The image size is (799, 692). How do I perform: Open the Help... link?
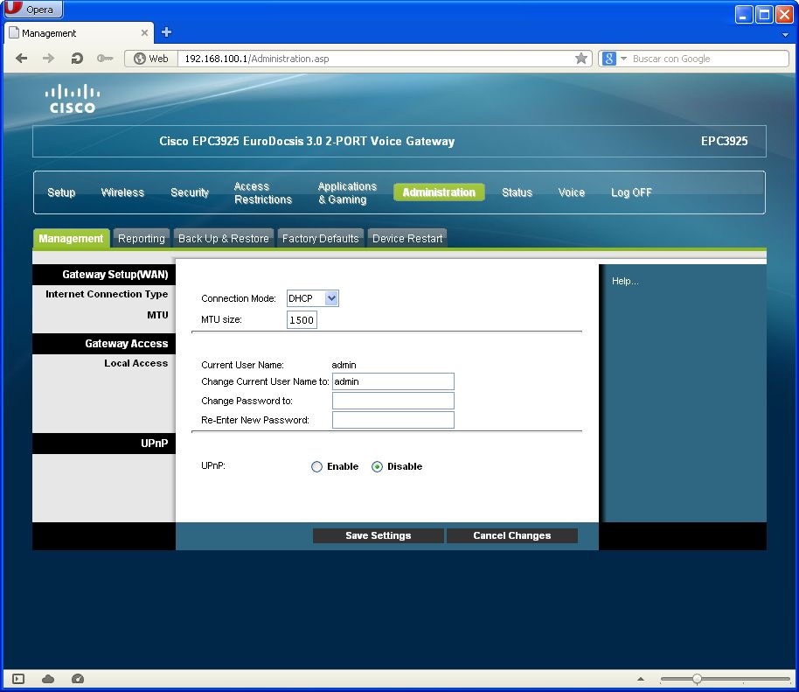click(625, 281)
